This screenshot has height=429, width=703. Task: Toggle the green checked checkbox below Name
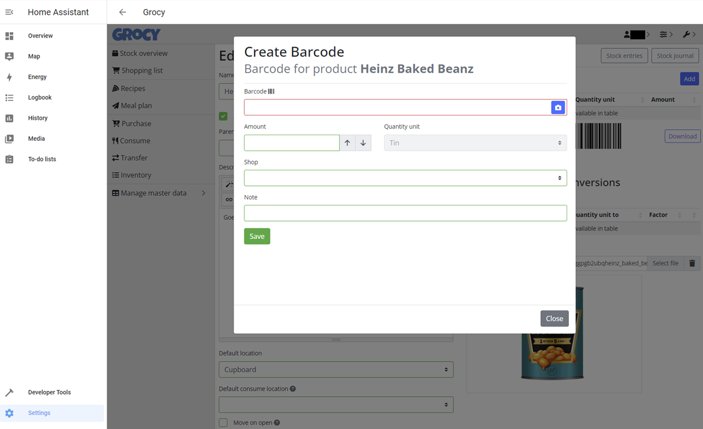(x=223, y=117)
